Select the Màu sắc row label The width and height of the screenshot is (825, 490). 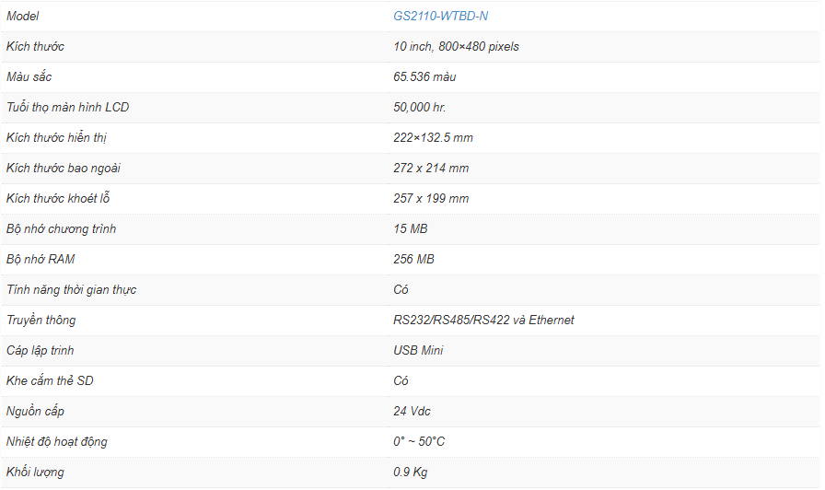(29, 76)
